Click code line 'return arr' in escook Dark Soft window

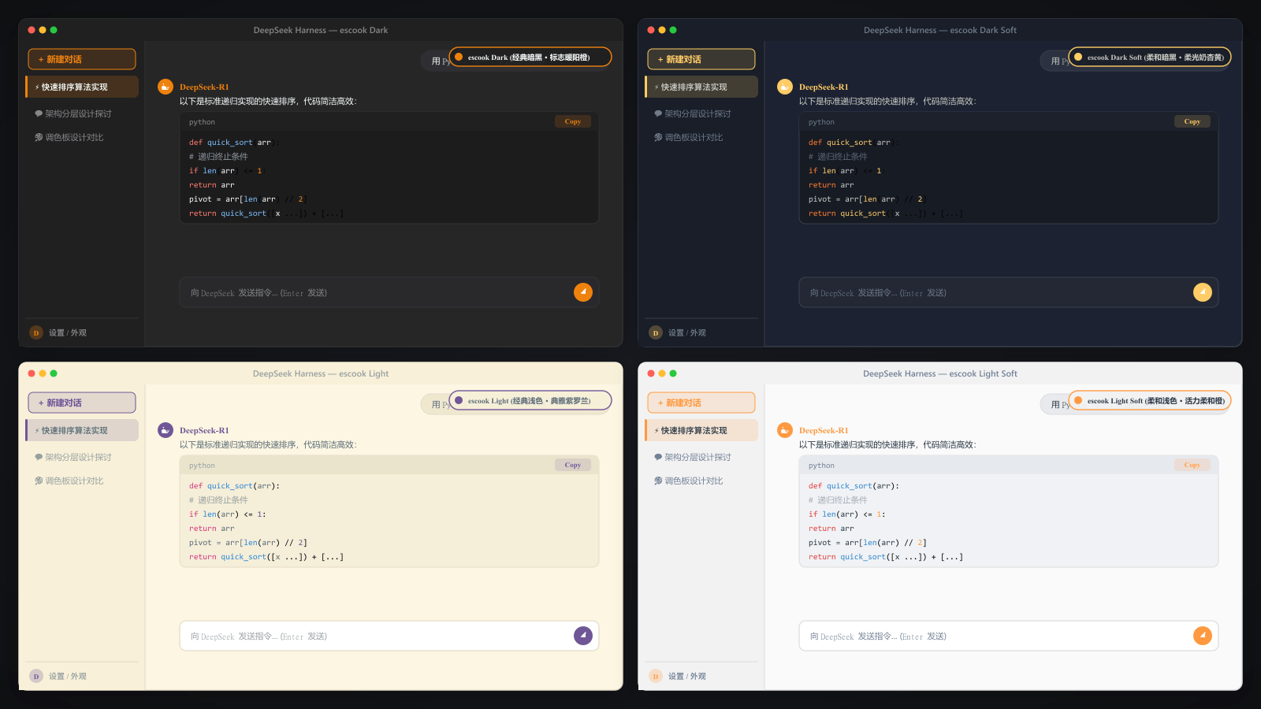[x=831, y=185]
